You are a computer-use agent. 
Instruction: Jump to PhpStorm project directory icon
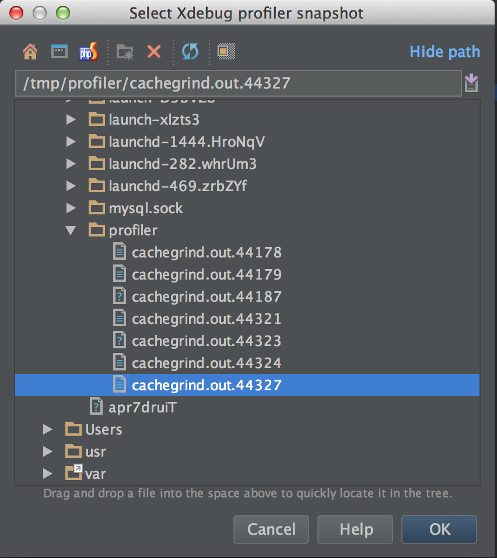(89, 52)
